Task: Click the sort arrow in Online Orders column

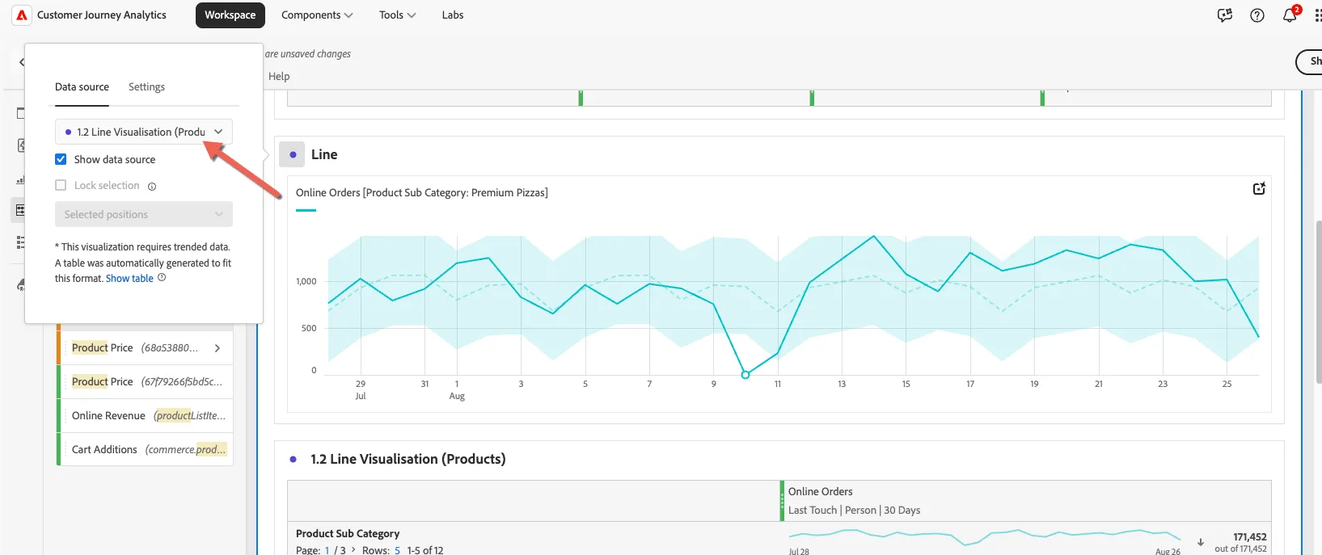Action: click(x=1201, y=542)
